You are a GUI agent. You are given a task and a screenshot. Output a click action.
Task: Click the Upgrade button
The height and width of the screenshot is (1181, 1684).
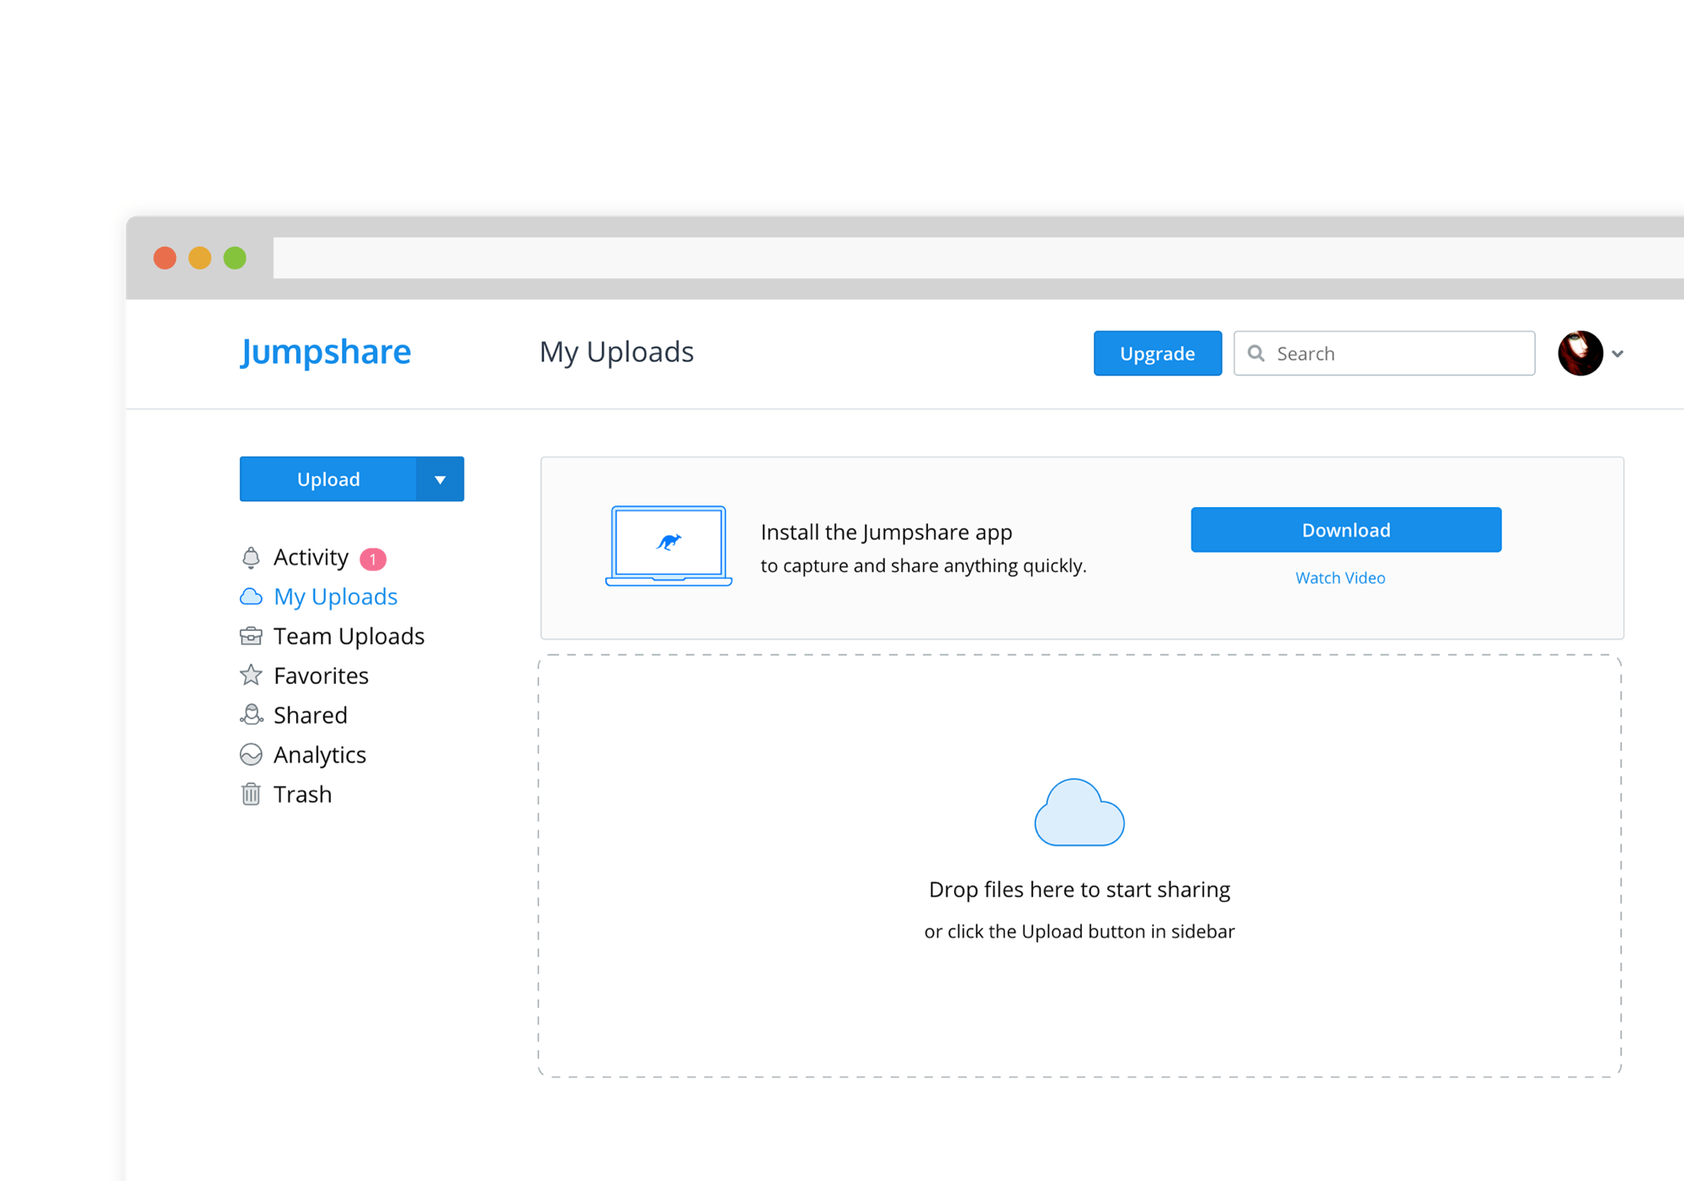pyautogui.click(x=1157, y=353)
